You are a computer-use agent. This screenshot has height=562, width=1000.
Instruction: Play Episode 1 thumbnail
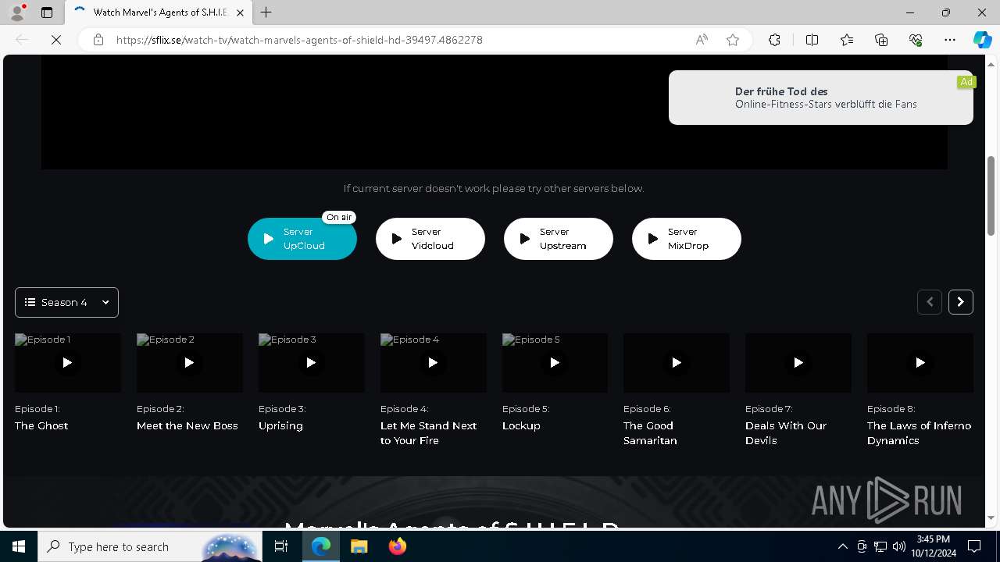click(67, 363)
